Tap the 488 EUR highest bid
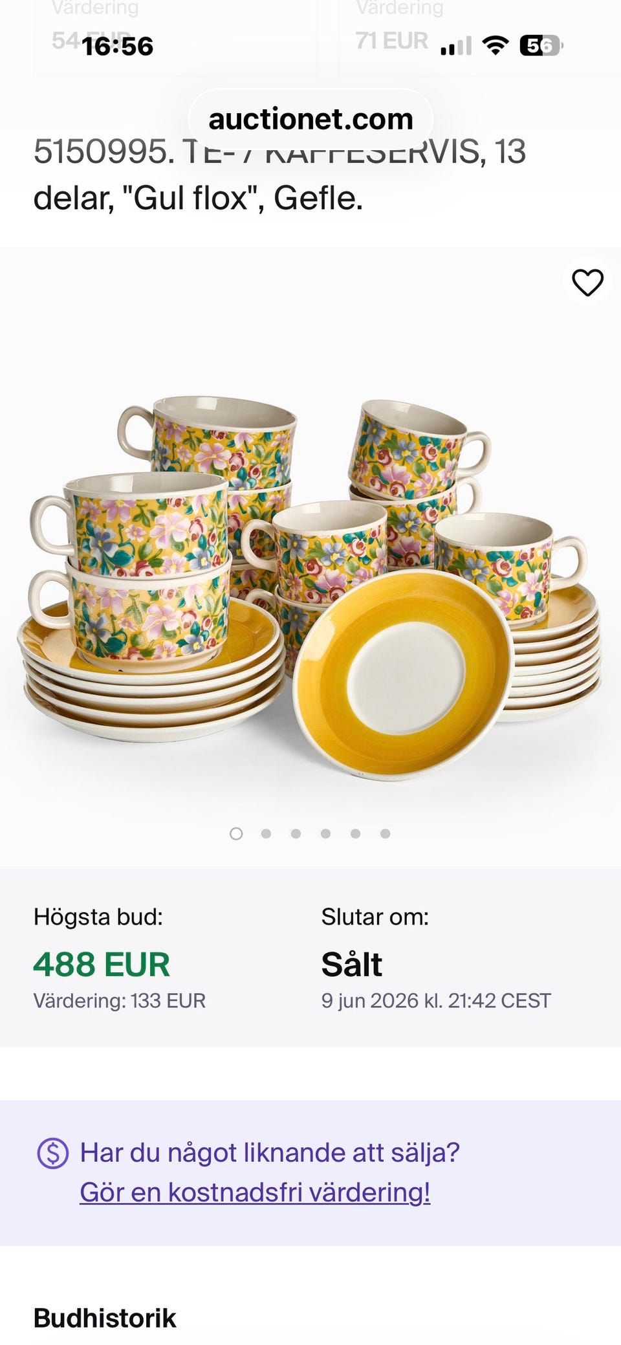The width and height of the screenshot is (621, 1345). pos(102,964)
